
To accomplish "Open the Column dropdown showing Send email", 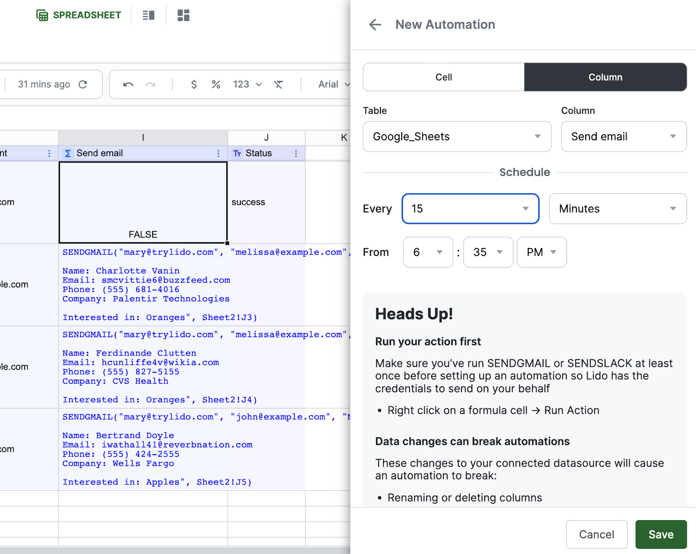I will (624, 137).
